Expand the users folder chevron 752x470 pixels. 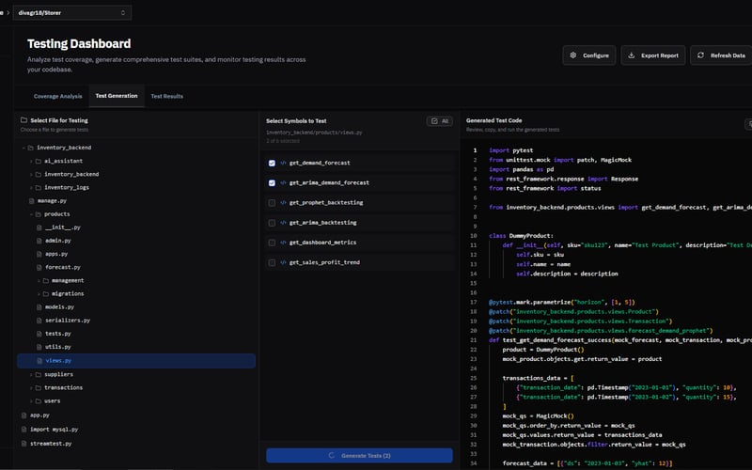click(x=31, y=401)
